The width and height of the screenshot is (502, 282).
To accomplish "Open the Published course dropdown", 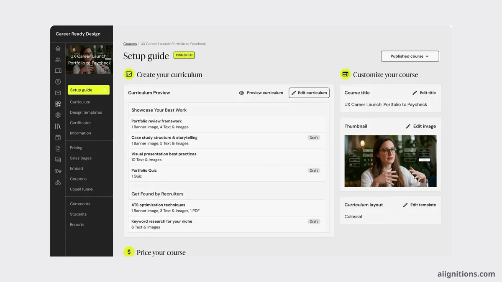I will 410,56.
